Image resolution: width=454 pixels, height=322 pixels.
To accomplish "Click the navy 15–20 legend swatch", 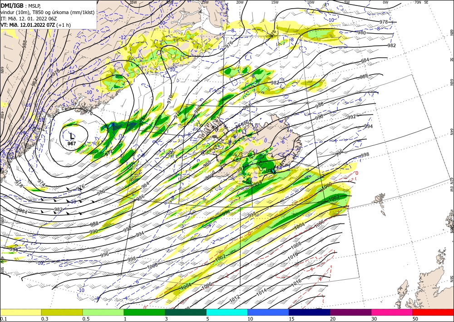I will pos(310,312).
